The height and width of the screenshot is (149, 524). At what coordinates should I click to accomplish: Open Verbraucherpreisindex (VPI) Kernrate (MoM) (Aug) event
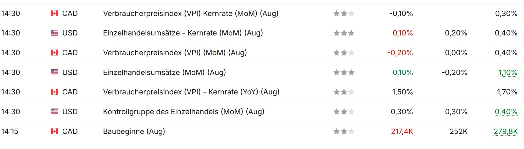pyautogui.click(x=190, y=13)
